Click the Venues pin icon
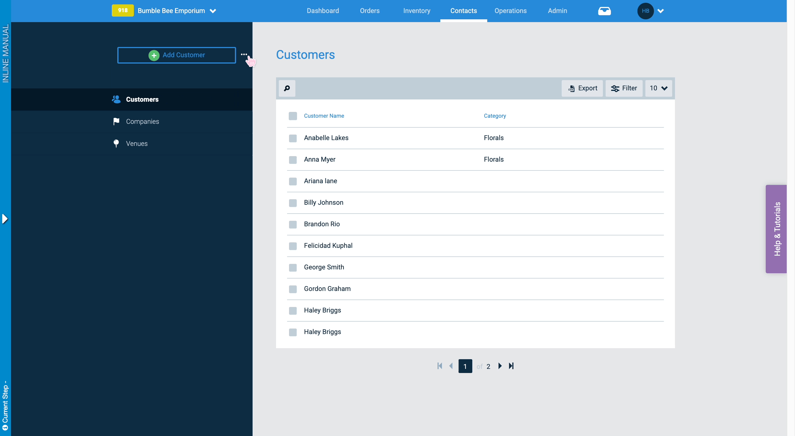Screen dimensions: 795x436 116,143
